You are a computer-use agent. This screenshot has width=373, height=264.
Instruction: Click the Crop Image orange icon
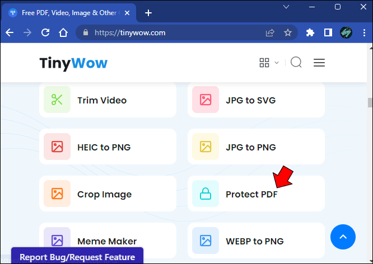pyautogui.click(x=57, y=194)
